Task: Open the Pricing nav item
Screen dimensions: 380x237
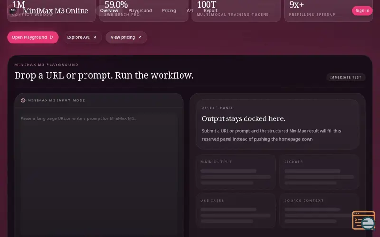Action: click(x=169, y=10)
